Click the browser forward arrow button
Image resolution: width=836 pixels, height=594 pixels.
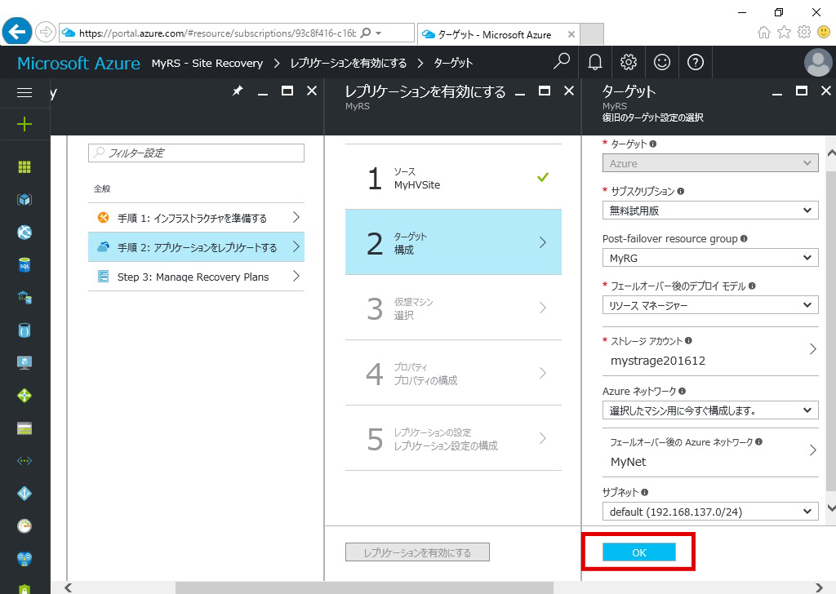(46, 33)
